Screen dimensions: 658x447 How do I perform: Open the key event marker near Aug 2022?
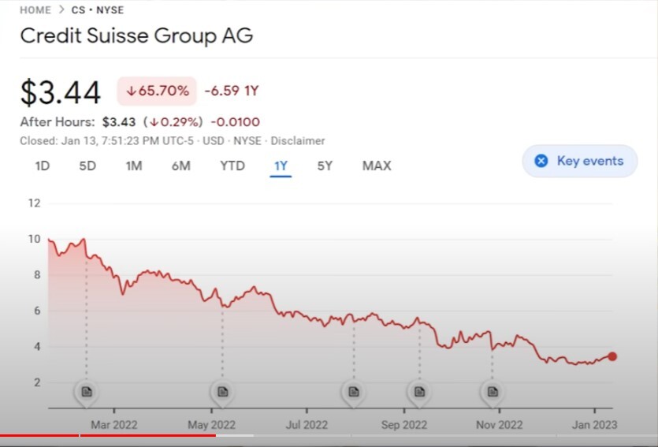coord(354,392)
